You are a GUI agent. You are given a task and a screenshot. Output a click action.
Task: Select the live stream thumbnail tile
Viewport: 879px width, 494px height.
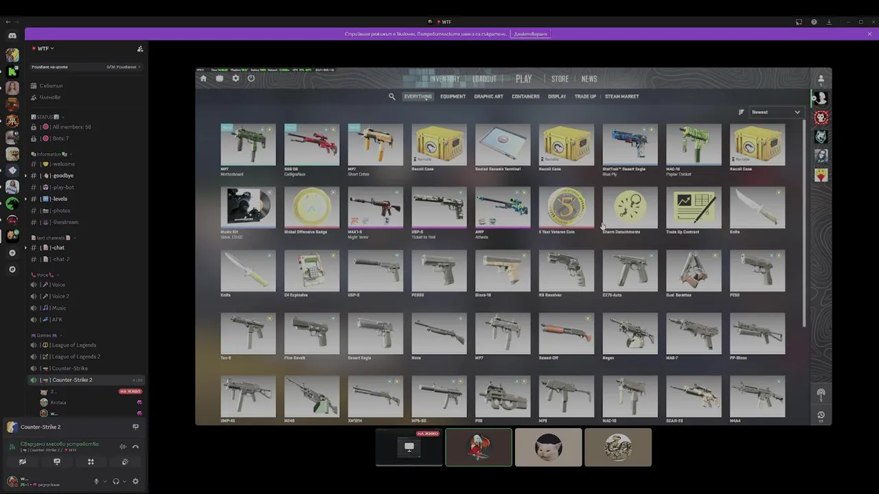pyautogui.click(x=409, y=447)
